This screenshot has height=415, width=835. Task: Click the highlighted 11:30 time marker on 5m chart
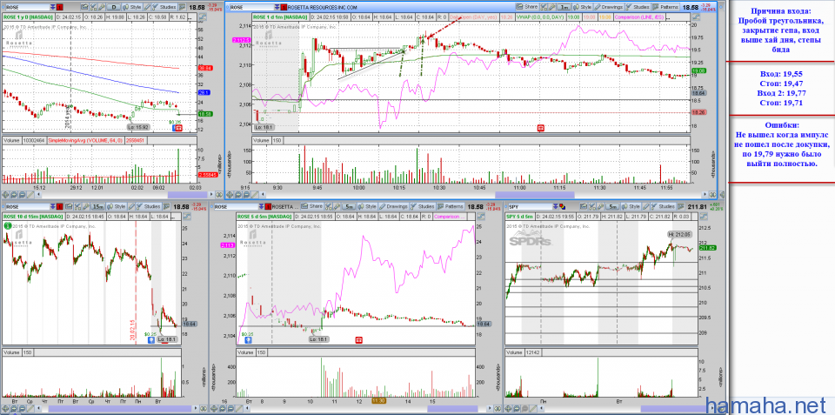pyautogui.click(x=378, y=399)
